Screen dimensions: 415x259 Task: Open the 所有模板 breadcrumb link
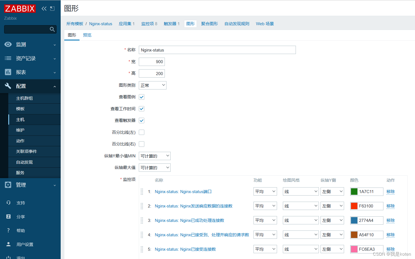click(75, 24)
